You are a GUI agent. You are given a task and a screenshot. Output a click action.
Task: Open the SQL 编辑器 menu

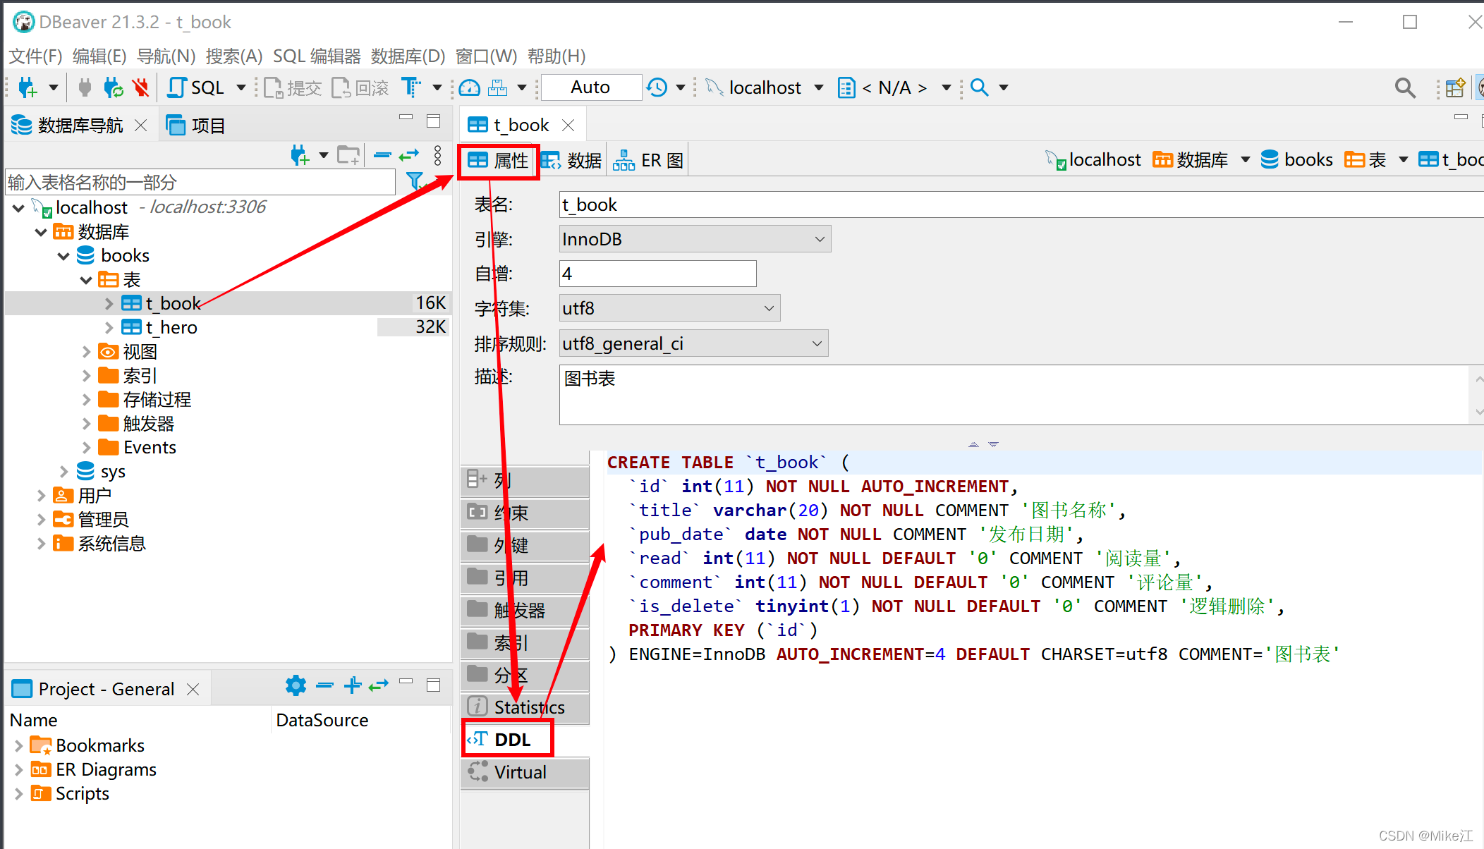317,56
